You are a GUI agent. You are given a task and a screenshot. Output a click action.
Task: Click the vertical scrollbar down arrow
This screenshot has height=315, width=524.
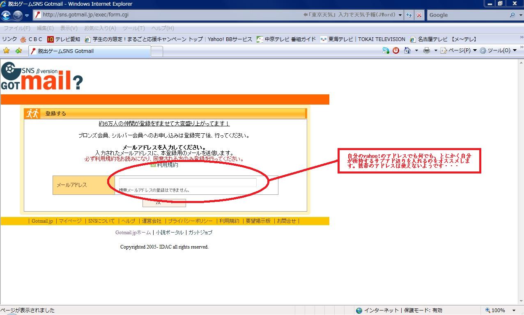point(521,300)
